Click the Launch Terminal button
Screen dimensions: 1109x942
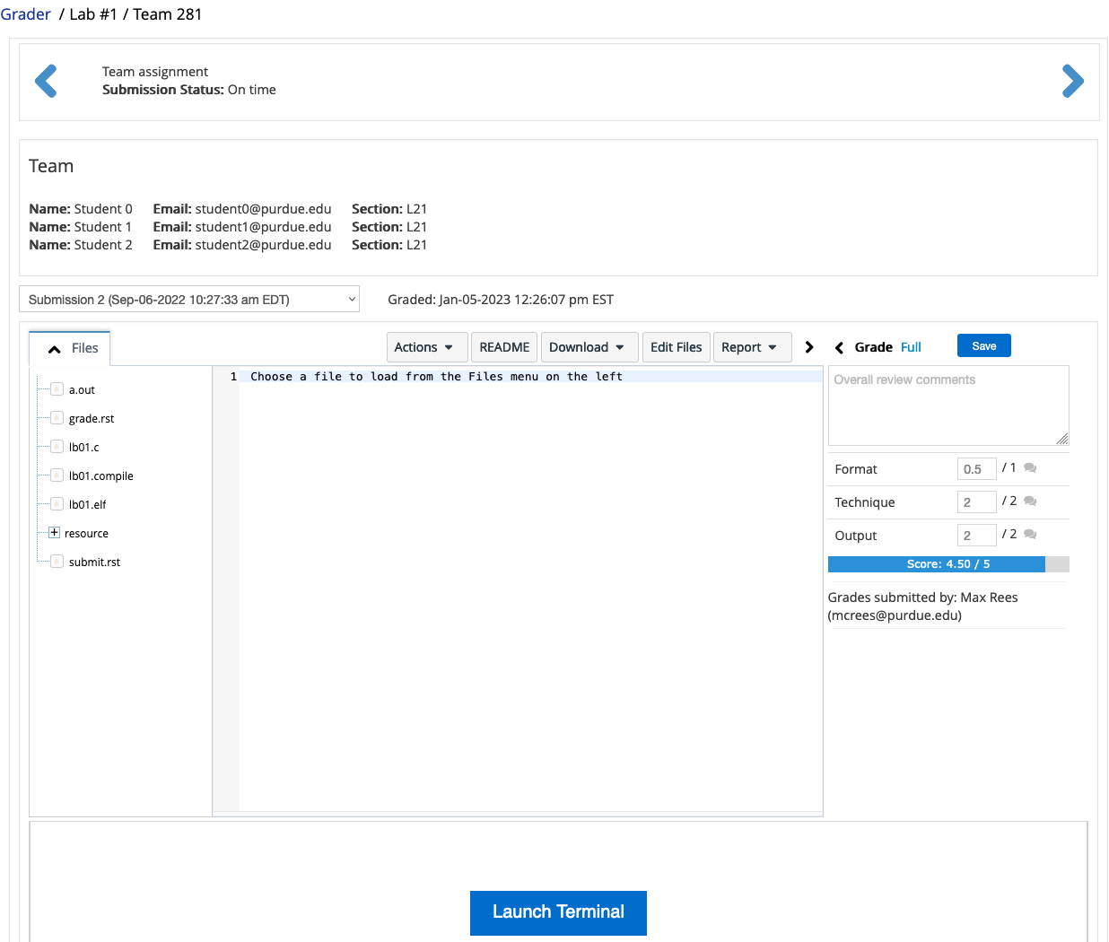pos(558,912)
